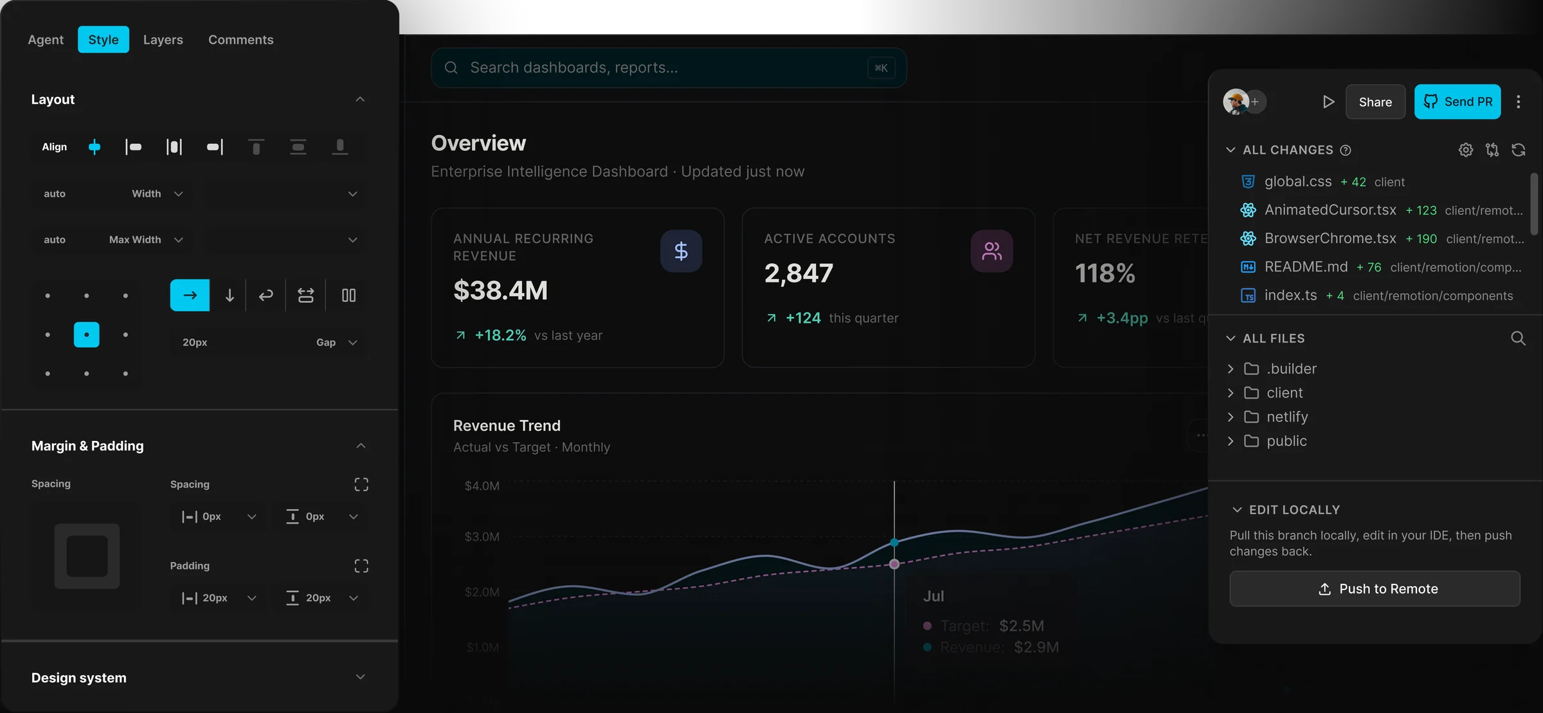Search files with All Files magnifier

pos(1518,338)
